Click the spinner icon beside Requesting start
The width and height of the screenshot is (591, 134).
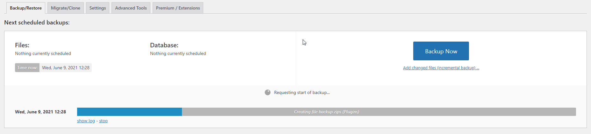pyautogui.click(x=268, y=92)
